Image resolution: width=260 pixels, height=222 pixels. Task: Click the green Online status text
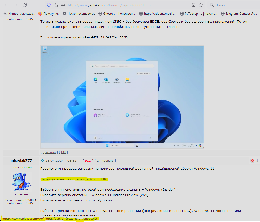point(27,168)
